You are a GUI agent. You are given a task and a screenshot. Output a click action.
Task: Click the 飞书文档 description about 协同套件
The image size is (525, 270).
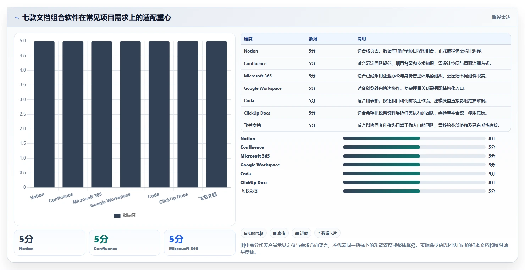[x=429, y=126]
